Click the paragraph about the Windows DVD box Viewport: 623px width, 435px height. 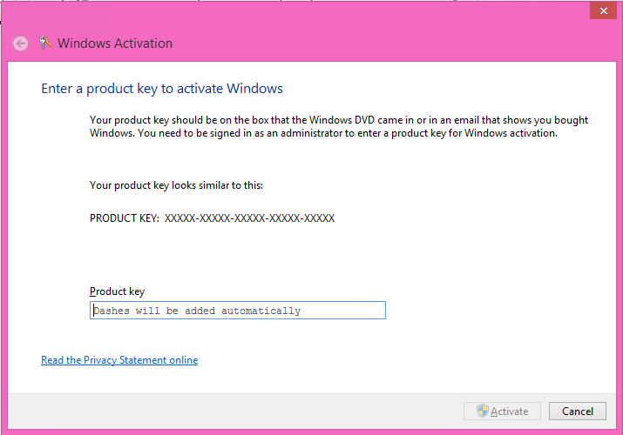click(x=339, y=126)
